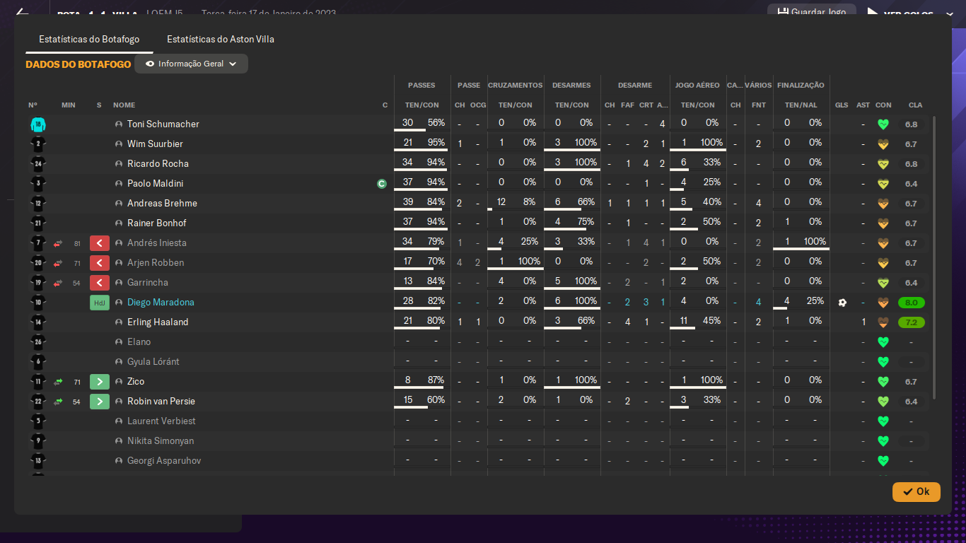Click the Ok button
Screen dimensions: 966x543
pos(916,491)
